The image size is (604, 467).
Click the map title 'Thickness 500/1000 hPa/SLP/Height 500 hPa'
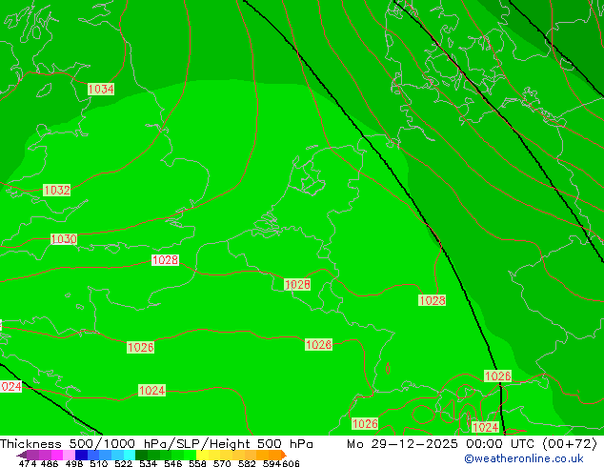[x=156, y=443]
